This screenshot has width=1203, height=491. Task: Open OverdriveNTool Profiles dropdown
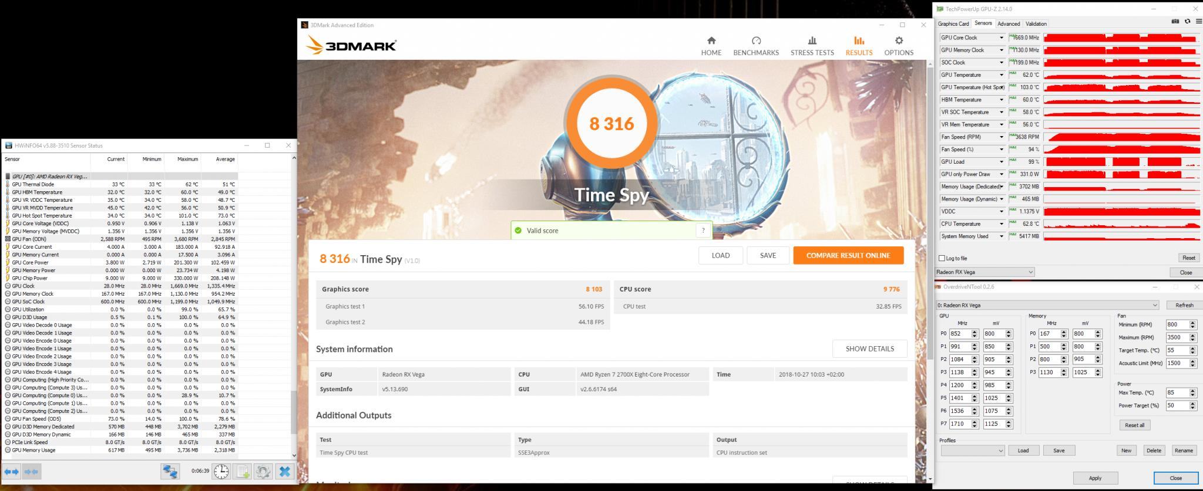tap(973, 451)
